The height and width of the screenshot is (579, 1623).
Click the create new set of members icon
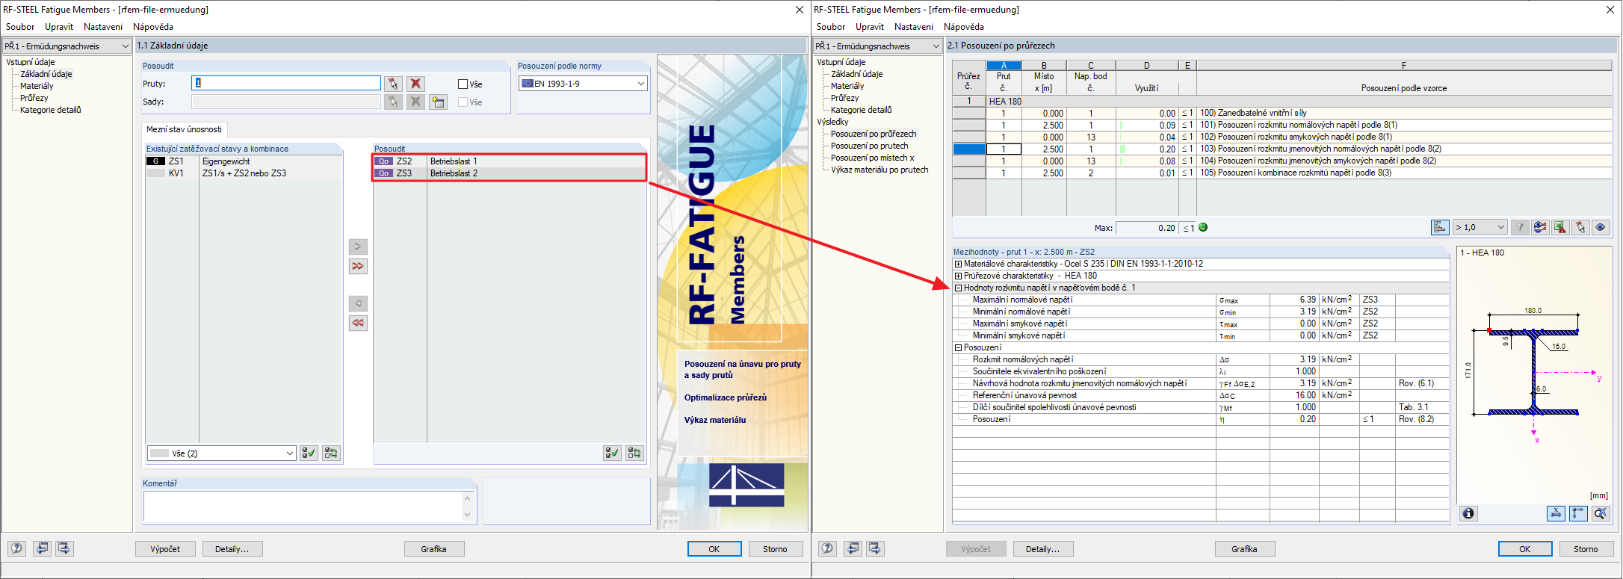click(x=439, y=102)
